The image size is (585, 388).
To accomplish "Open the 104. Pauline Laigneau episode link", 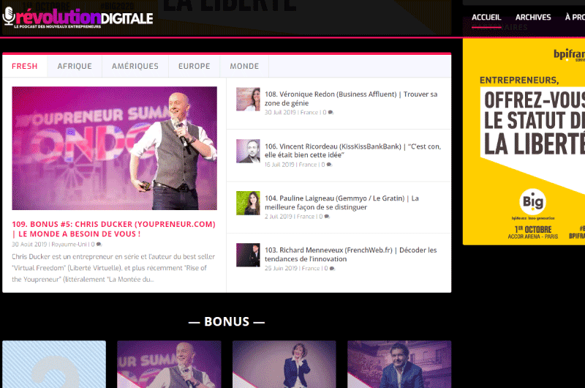I will click(x=341, y=202).
